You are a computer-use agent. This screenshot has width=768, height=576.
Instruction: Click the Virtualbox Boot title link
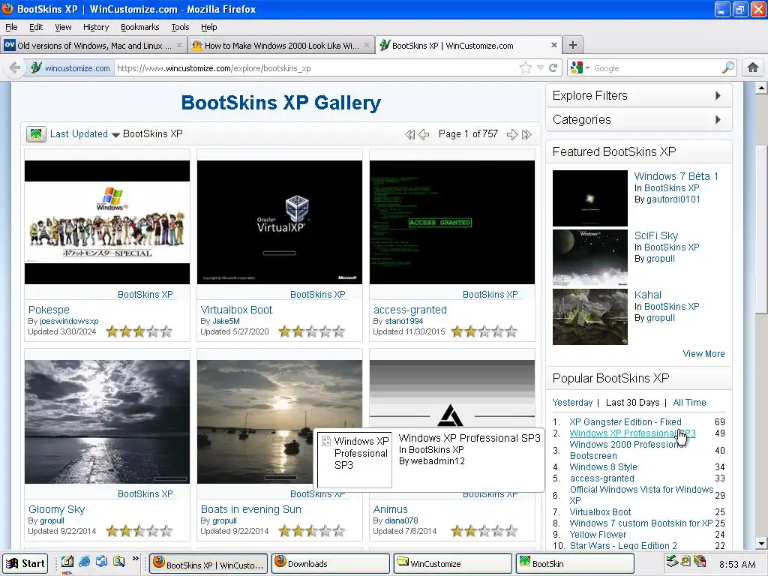[236, 310]
